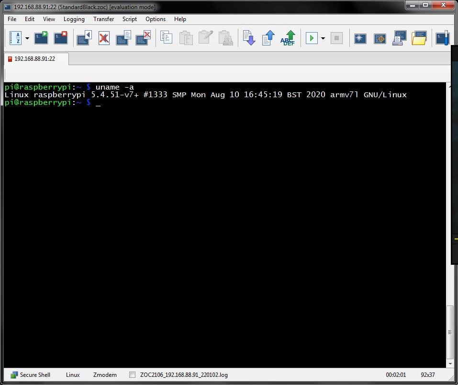Viewport: 458px width, 385px height.
Task: Open the View menu
Action: [49, 19]
